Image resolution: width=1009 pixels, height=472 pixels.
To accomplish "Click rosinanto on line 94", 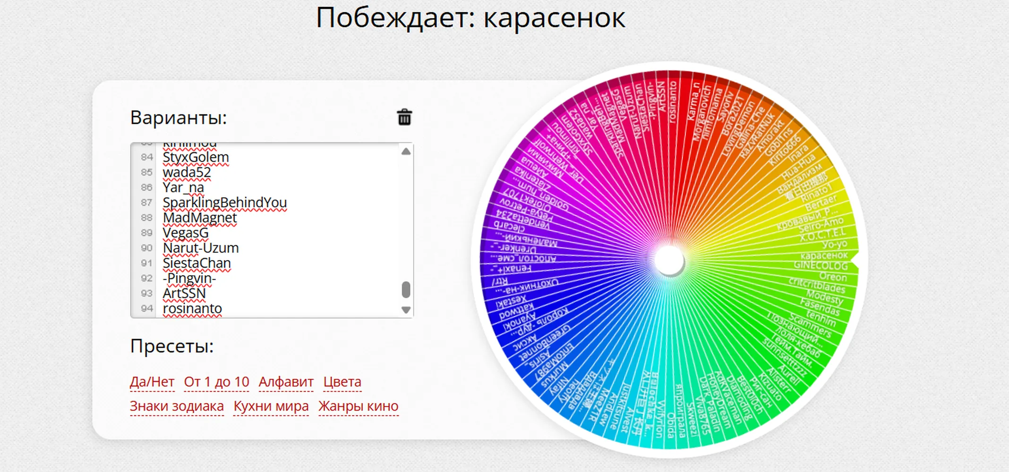I will pyautogui.click(x=193, y=308).
